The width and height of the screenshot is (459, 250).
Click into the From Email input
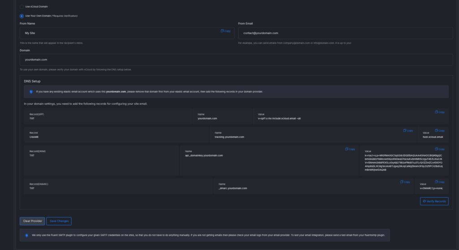[x=345, y=33]
